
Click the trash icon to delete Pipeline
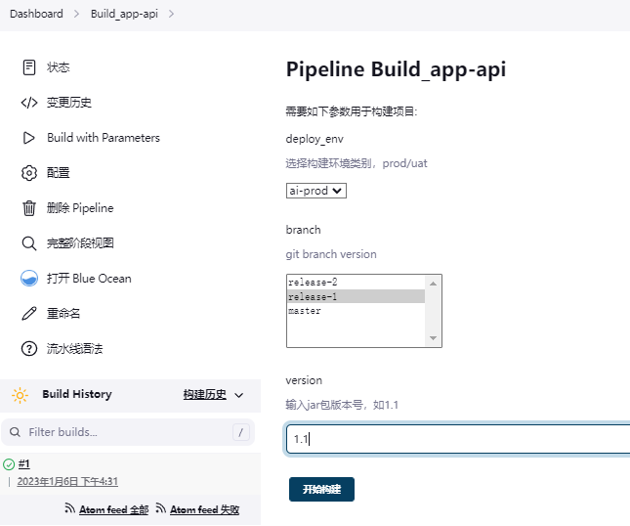29,208
